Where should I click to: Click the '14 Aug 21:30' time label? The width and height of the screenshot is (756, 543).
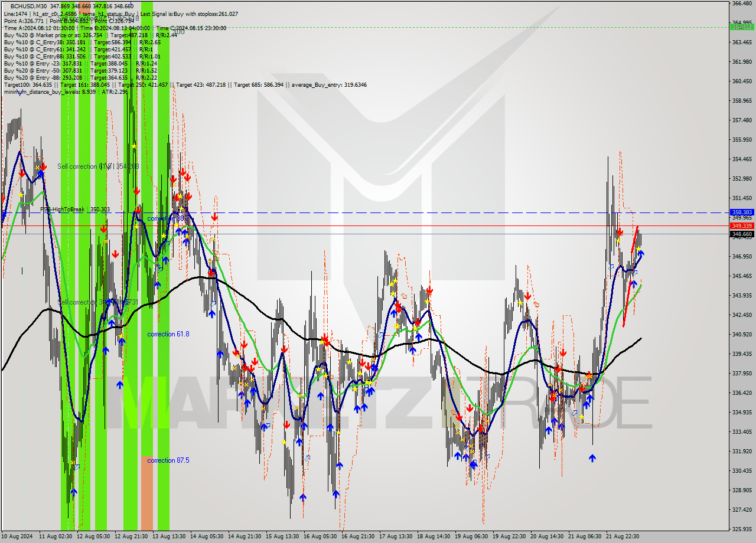coord(245,537)
